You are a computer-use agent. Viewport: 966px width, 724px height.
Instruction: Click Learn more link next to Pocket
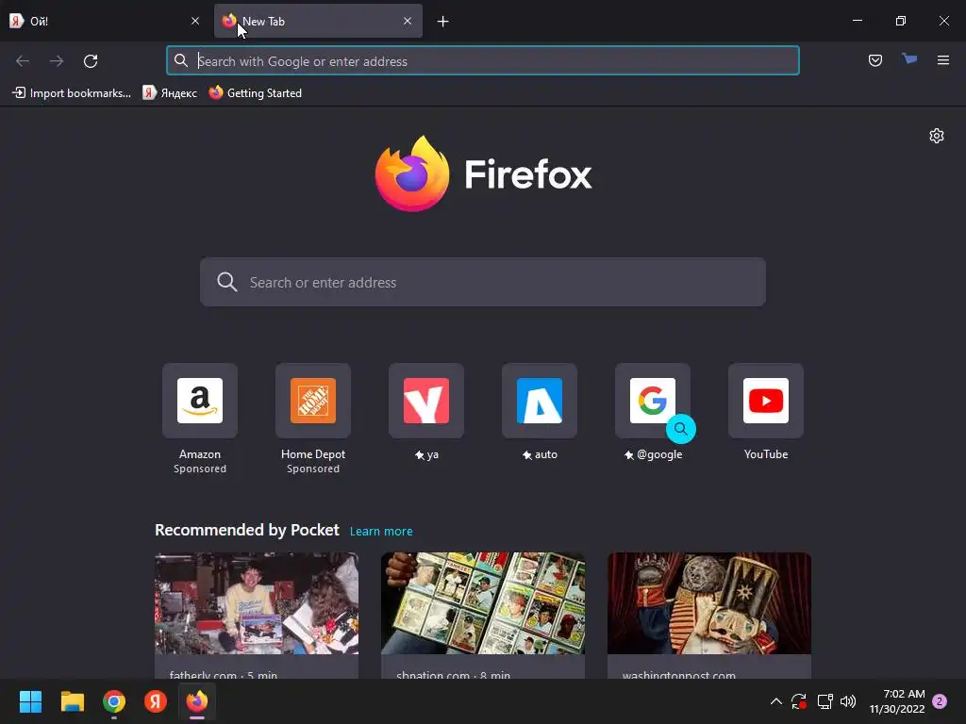pyautogui.click(x=381, y=532)
